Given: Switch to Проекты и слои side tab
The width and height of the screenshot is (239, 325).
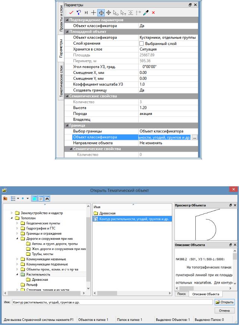Looking at the screenshot, I should [x=61, y=19].
